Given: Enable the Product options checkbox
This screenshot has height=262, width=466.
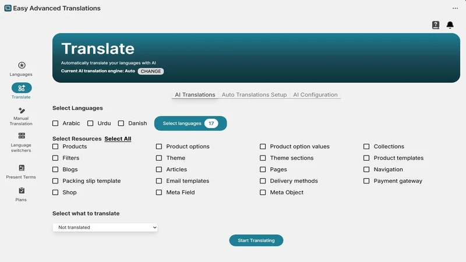Looking at the screenshot, I should 159,147.
